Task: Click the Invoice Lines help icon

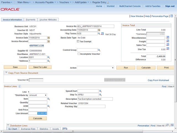Action: click(20, 86)
